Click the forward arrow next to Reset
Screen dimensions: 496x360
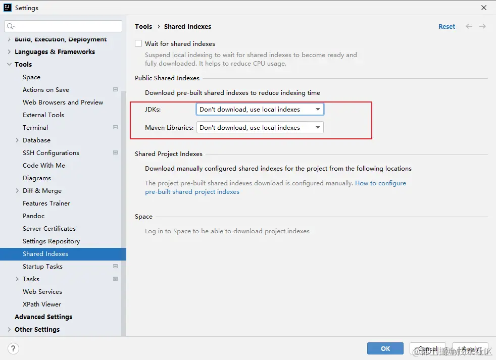tap(482, 26)
